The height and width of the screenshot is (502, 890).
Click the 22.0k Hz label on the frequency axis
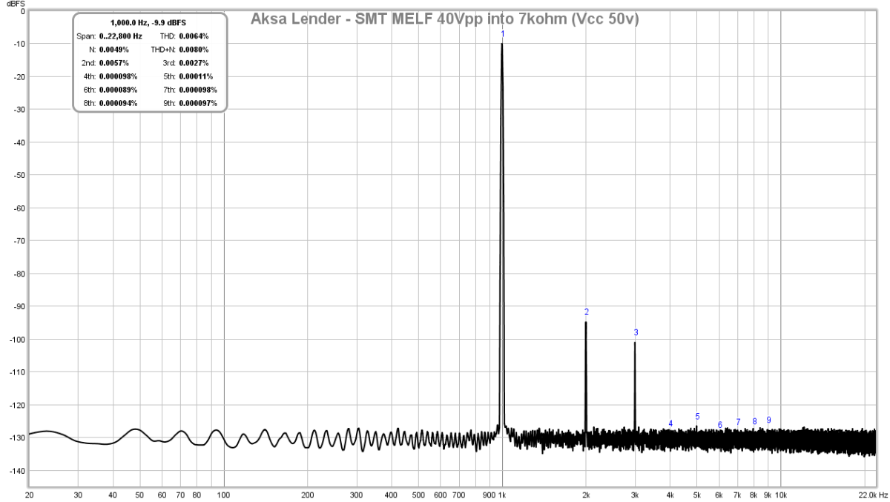click(x=872, y=494)
